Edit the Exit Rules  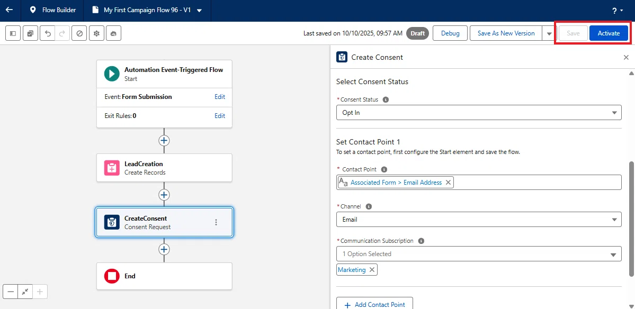[x=219, y=116]
